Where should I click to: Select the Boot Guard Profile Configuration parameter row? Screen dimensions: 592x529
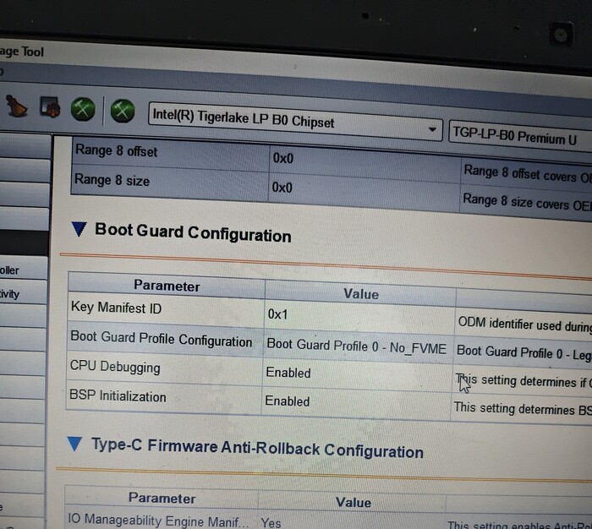click(x=161, y=341)
